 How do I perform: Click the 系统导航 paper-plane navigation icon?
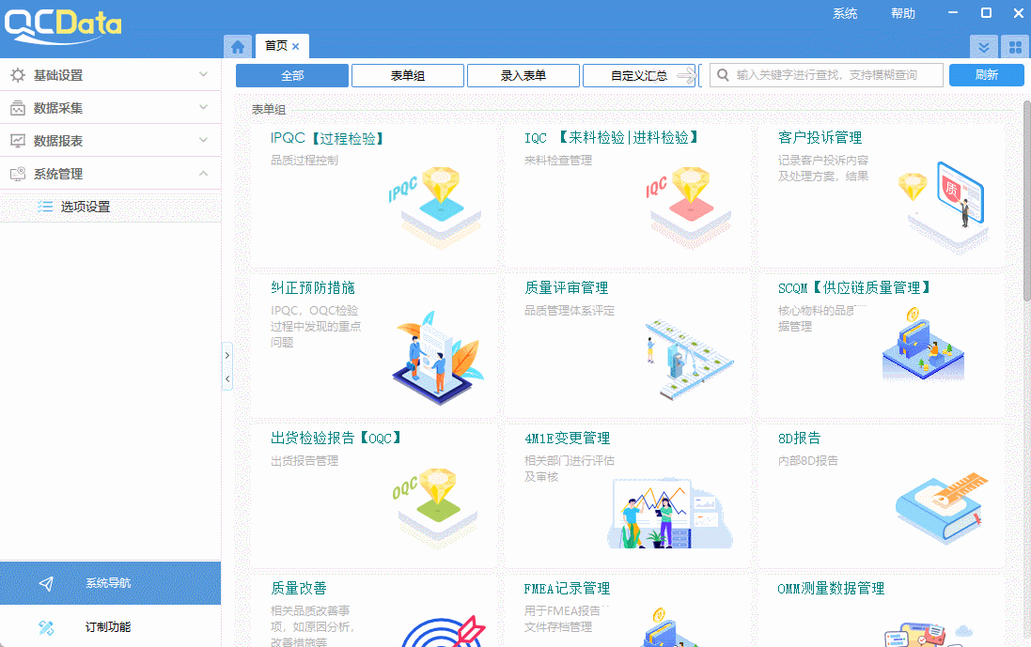[44, 582]
